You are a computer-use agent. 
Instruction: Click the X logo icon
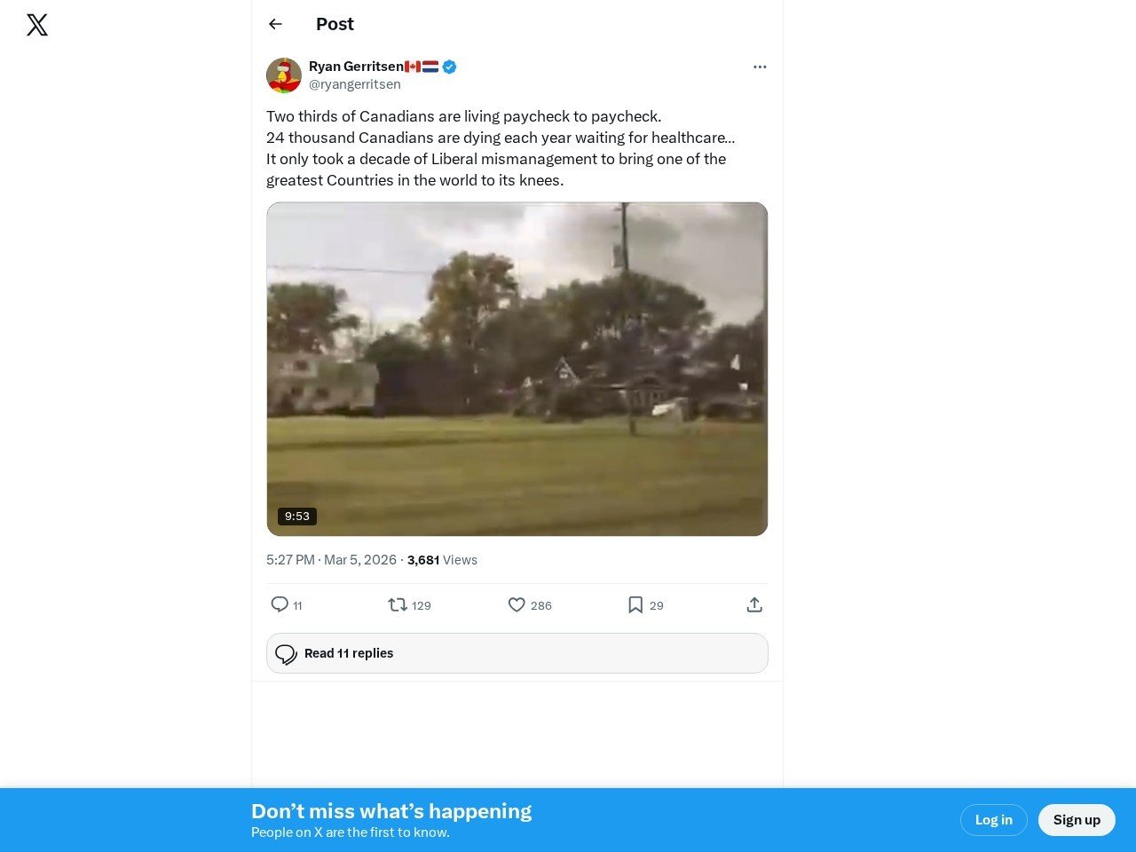point(37,25)
